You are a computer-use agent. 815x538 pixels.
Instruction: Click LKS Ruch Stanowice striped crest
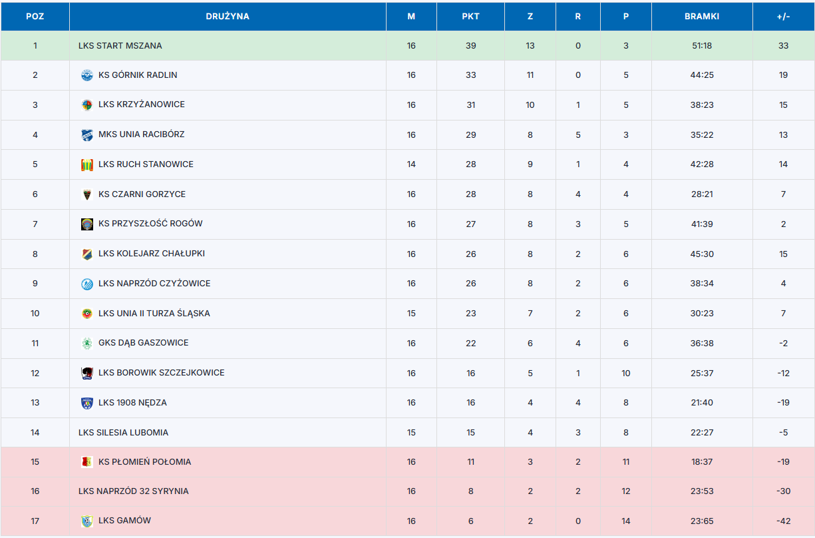pyautogui.click(x=87, y=165)
